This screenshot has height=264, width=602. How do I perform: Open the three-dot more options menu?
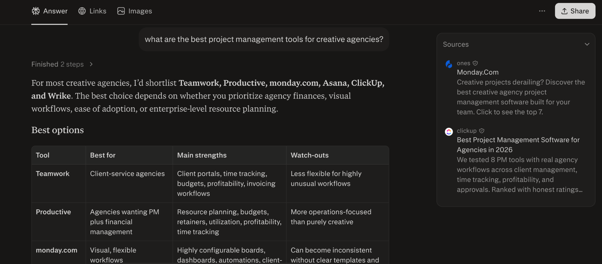click(x=542, y=11)
